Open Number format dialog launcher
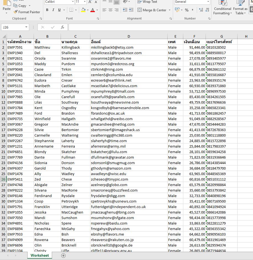 click(x=209, y=19)
